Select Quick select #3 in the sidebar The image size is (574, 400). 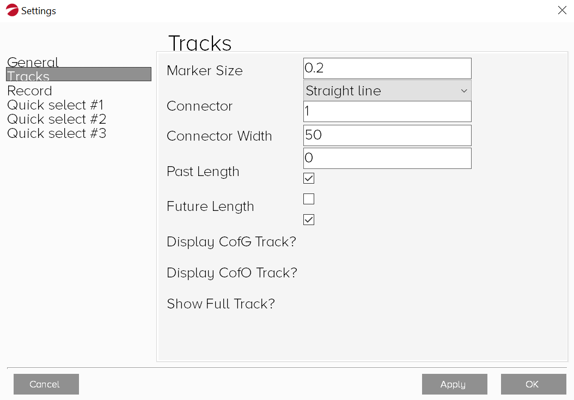click(x=56, y=133)
